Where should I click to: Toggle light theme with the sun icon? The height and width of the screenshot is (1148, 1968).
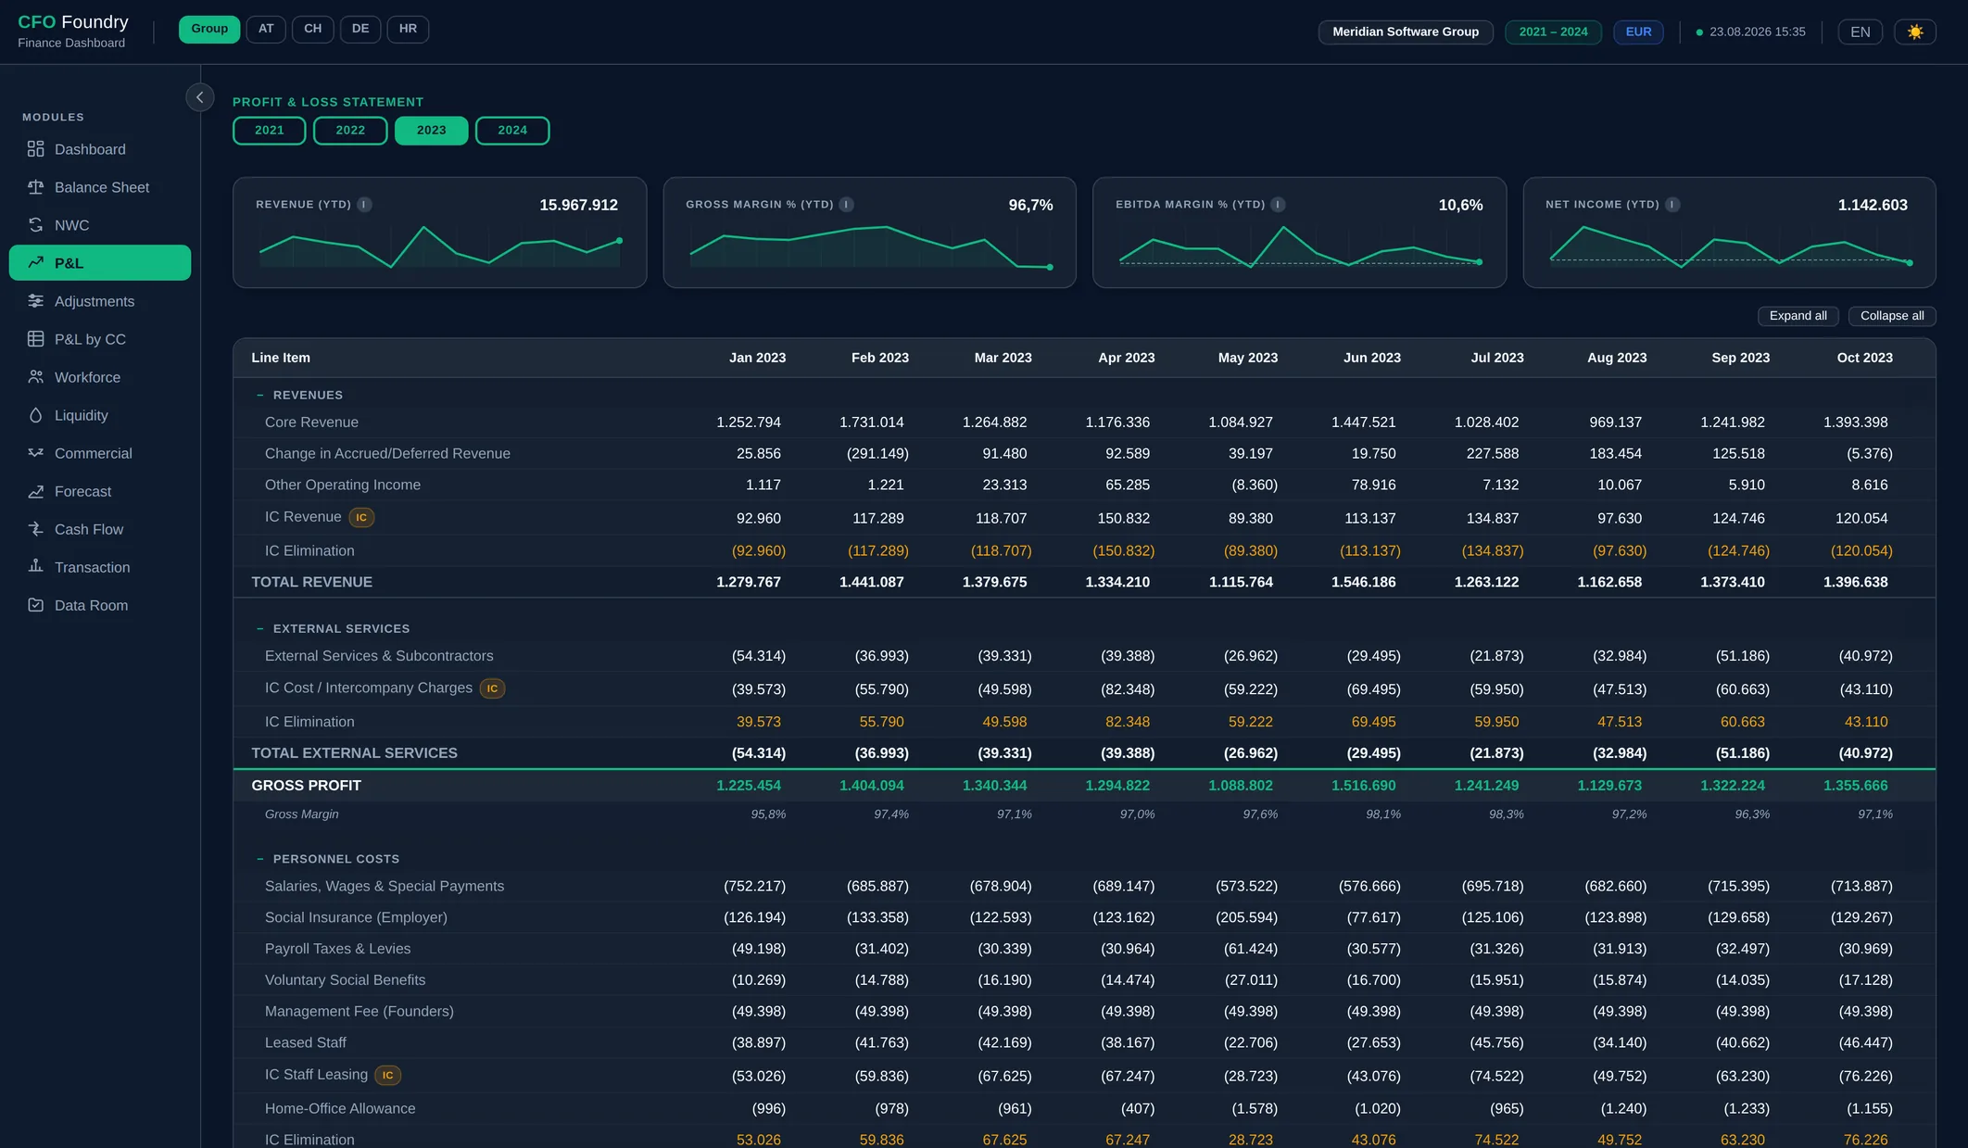tap(1915, 32)
